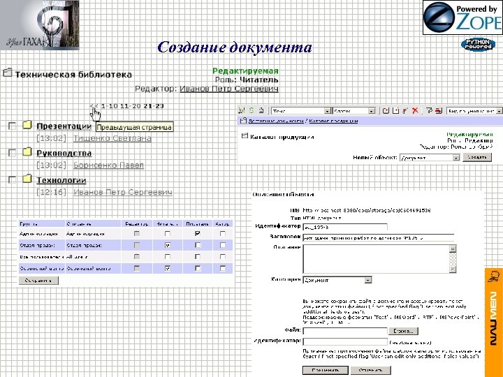Click the Файл path input field
The image size is (503, 377).
[x=345, y=331]
